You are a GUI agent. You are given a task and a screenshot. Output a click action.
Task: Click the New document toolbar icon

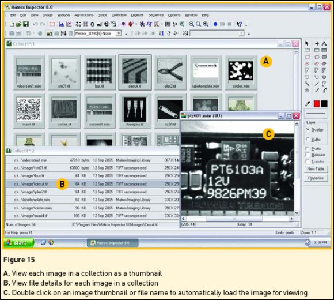click(x=12, y=24)
